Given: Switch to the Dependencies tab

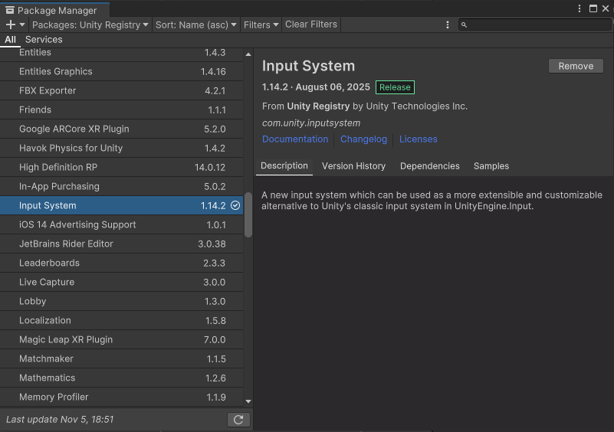Looking at the screenshot, I should click(429, 166).
